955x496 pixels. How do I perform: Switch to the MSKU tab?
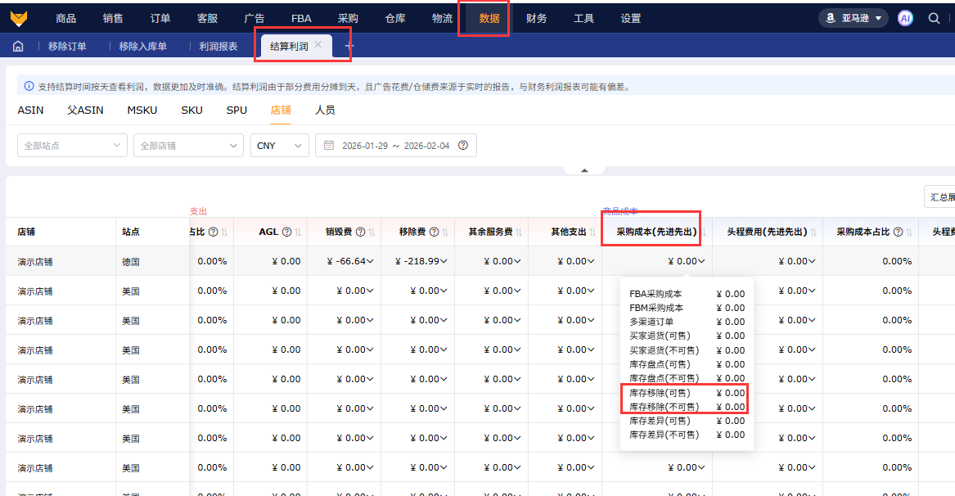click(142, 110)
